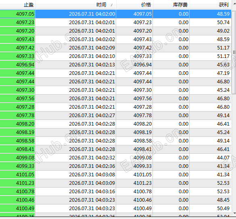Click the scrollbar up arrow
The image size is (236, 219).
click(234, 4)
